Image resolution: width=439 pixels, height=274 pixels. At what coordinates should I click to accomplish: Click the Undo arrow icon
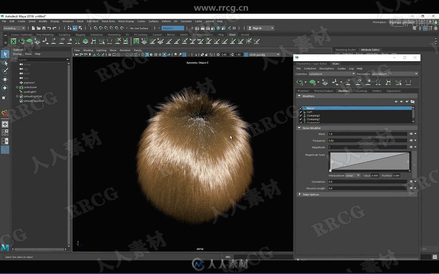pos(49,28)
